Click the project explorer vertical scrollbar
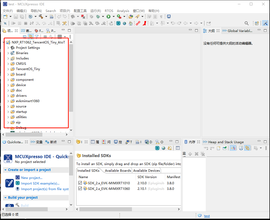The width and height of the screenshot is (270, 220). tap(71, 78)
